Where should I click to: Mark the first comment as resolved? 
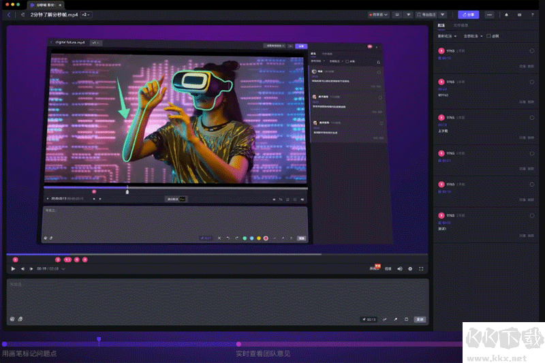pos(531,51)
